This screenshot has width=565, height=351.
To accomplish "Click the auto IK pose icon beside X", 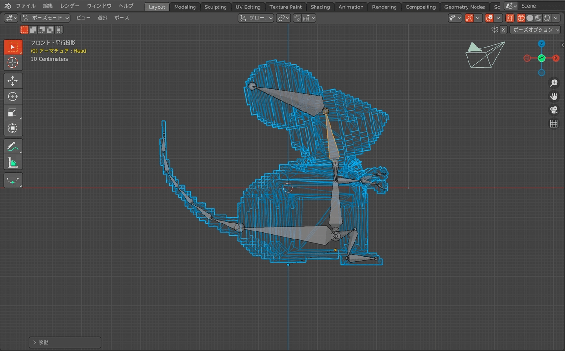I will click(x=494, y=30).
